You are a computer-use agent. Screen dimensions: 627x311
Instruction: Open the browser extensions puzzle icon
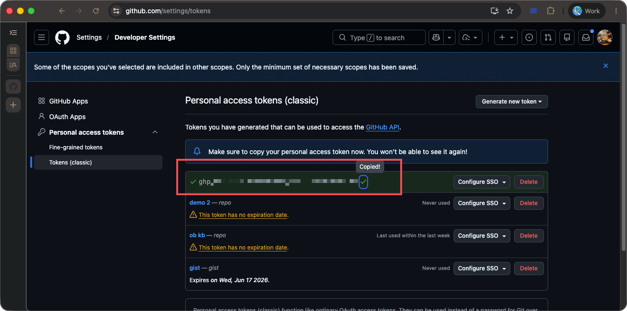click(x=550, y=11)
